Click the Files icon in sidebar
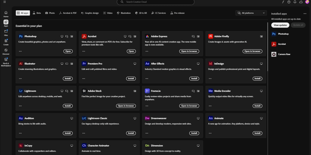Screen dimensions: 311x155 tap(6, 32)
